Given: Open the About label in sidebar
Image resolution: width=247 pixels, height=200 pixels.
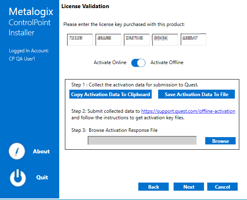Looking at the screenshot, I should [x=41, y=151].
